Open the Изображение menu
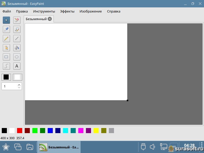The image size is (204, 153). pyautogui.click(x=91, y=11)
